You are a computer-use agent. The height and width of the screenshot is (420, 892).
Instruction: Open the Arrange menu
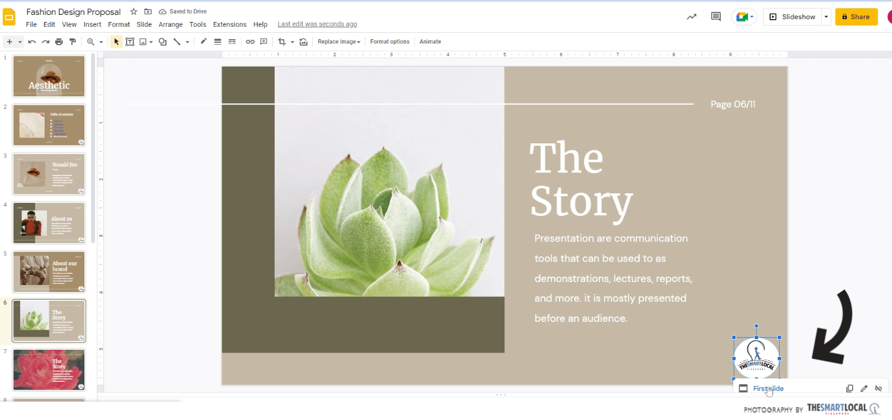click(x=171, y=24)
